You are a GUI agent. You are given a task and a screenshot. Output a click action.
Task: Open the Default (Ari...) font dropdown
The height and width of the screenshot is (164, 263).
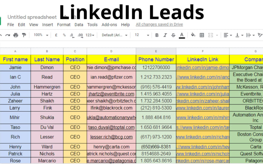[114, 35]
